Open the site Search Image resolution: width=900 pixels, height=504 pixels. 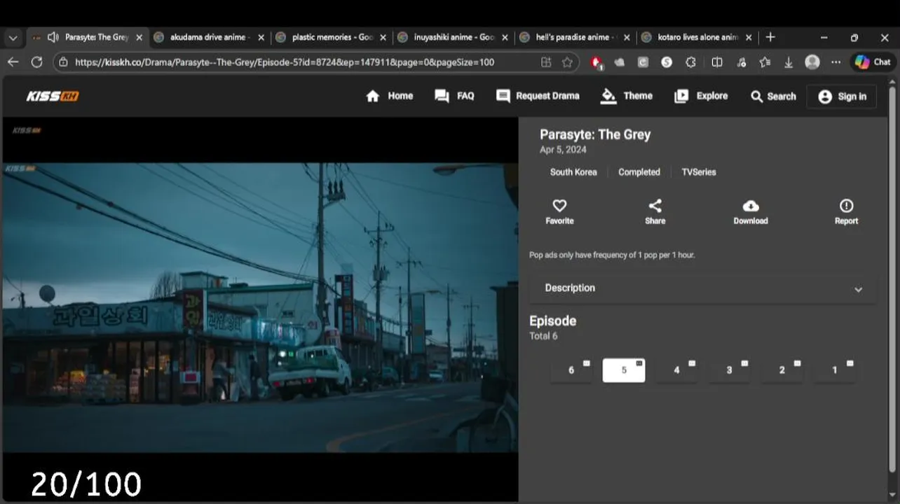coord(773,97)
